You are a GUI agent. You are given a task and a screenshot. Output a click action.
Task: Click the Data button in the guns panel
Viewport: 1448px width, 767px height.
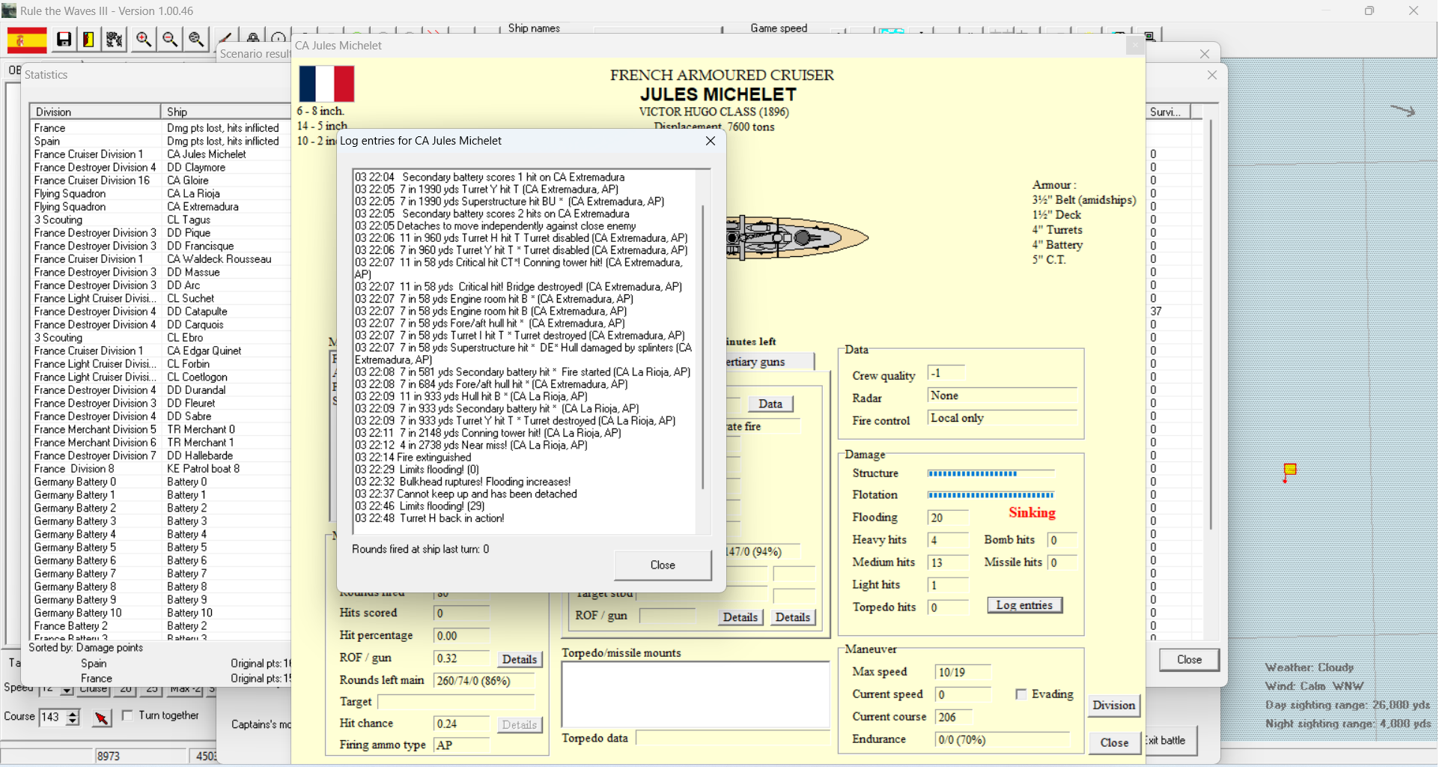(x=770, y=404)
